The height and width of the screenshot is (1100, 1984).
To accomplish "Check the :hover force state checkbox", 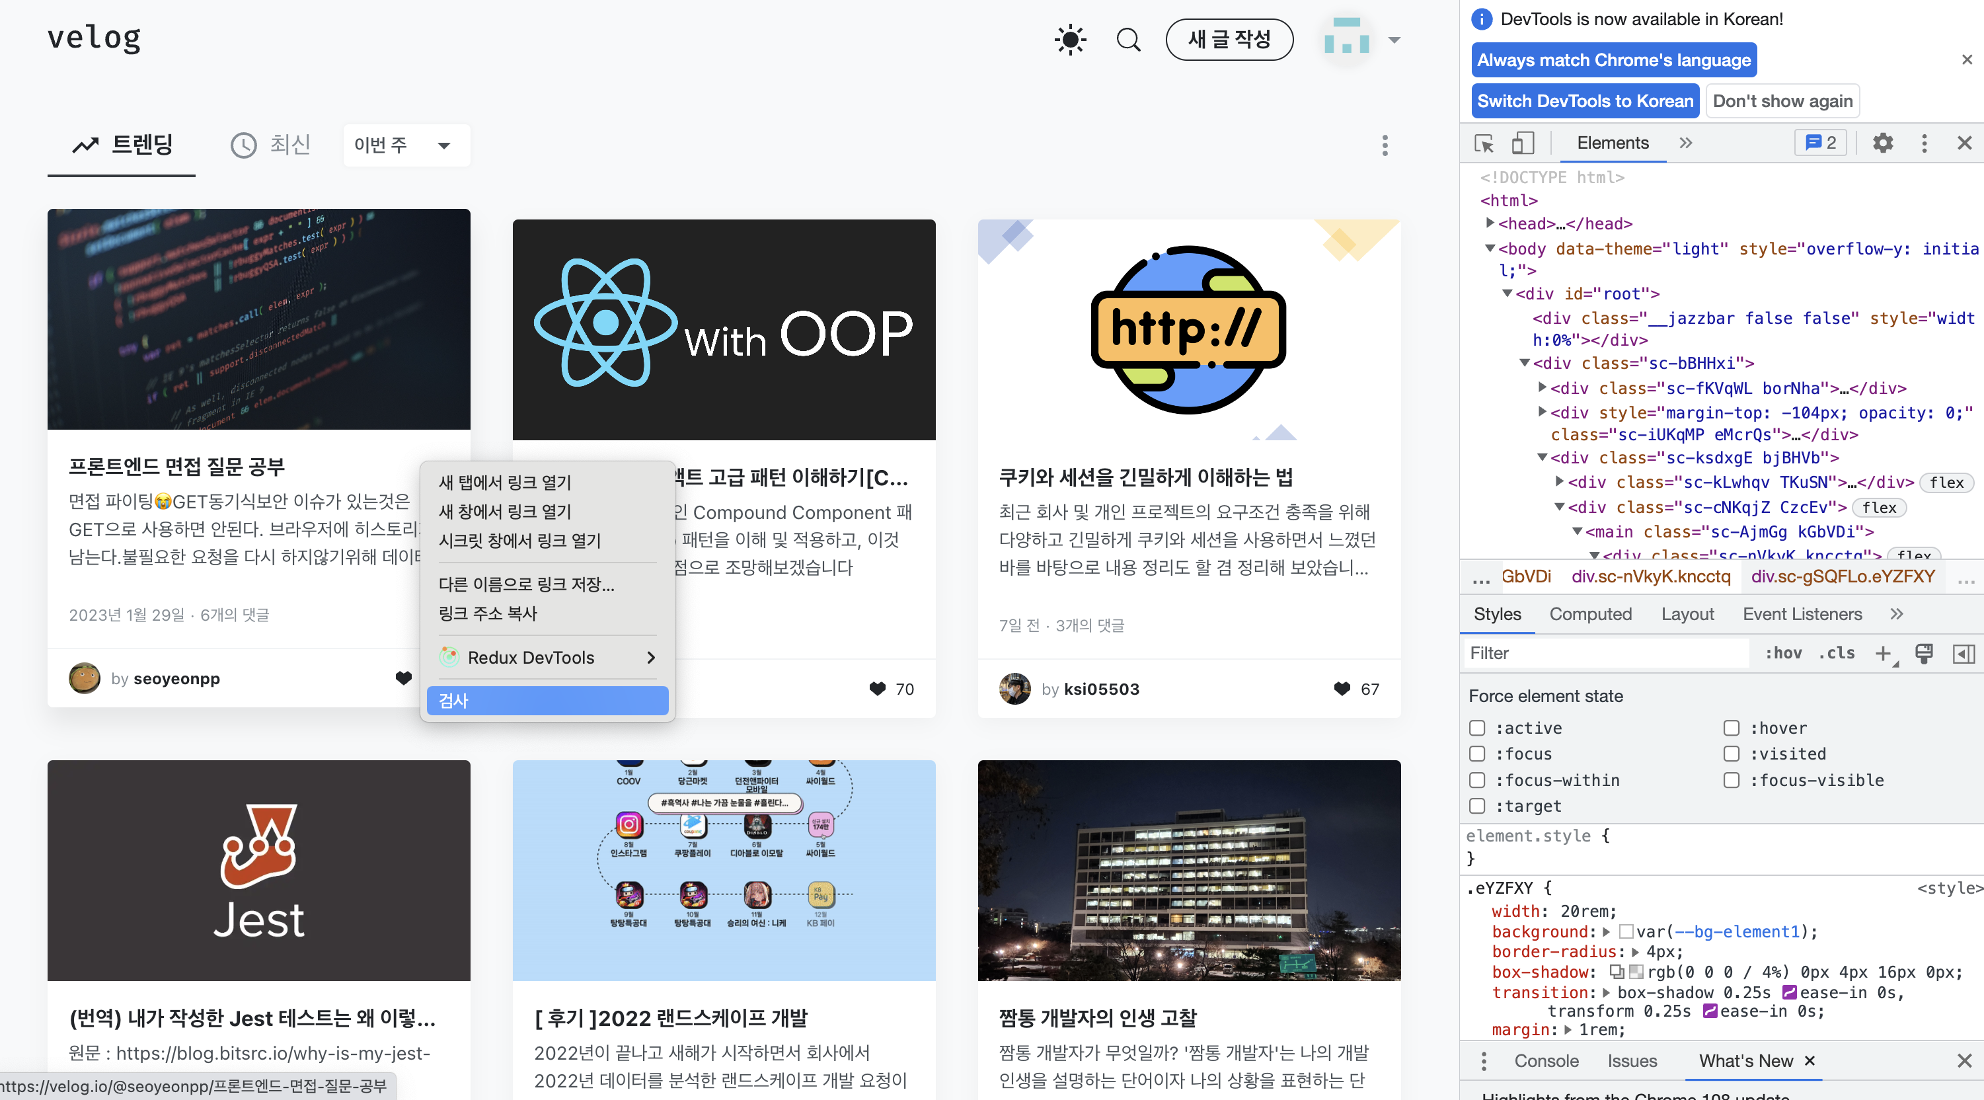I will coord(1732,728).
